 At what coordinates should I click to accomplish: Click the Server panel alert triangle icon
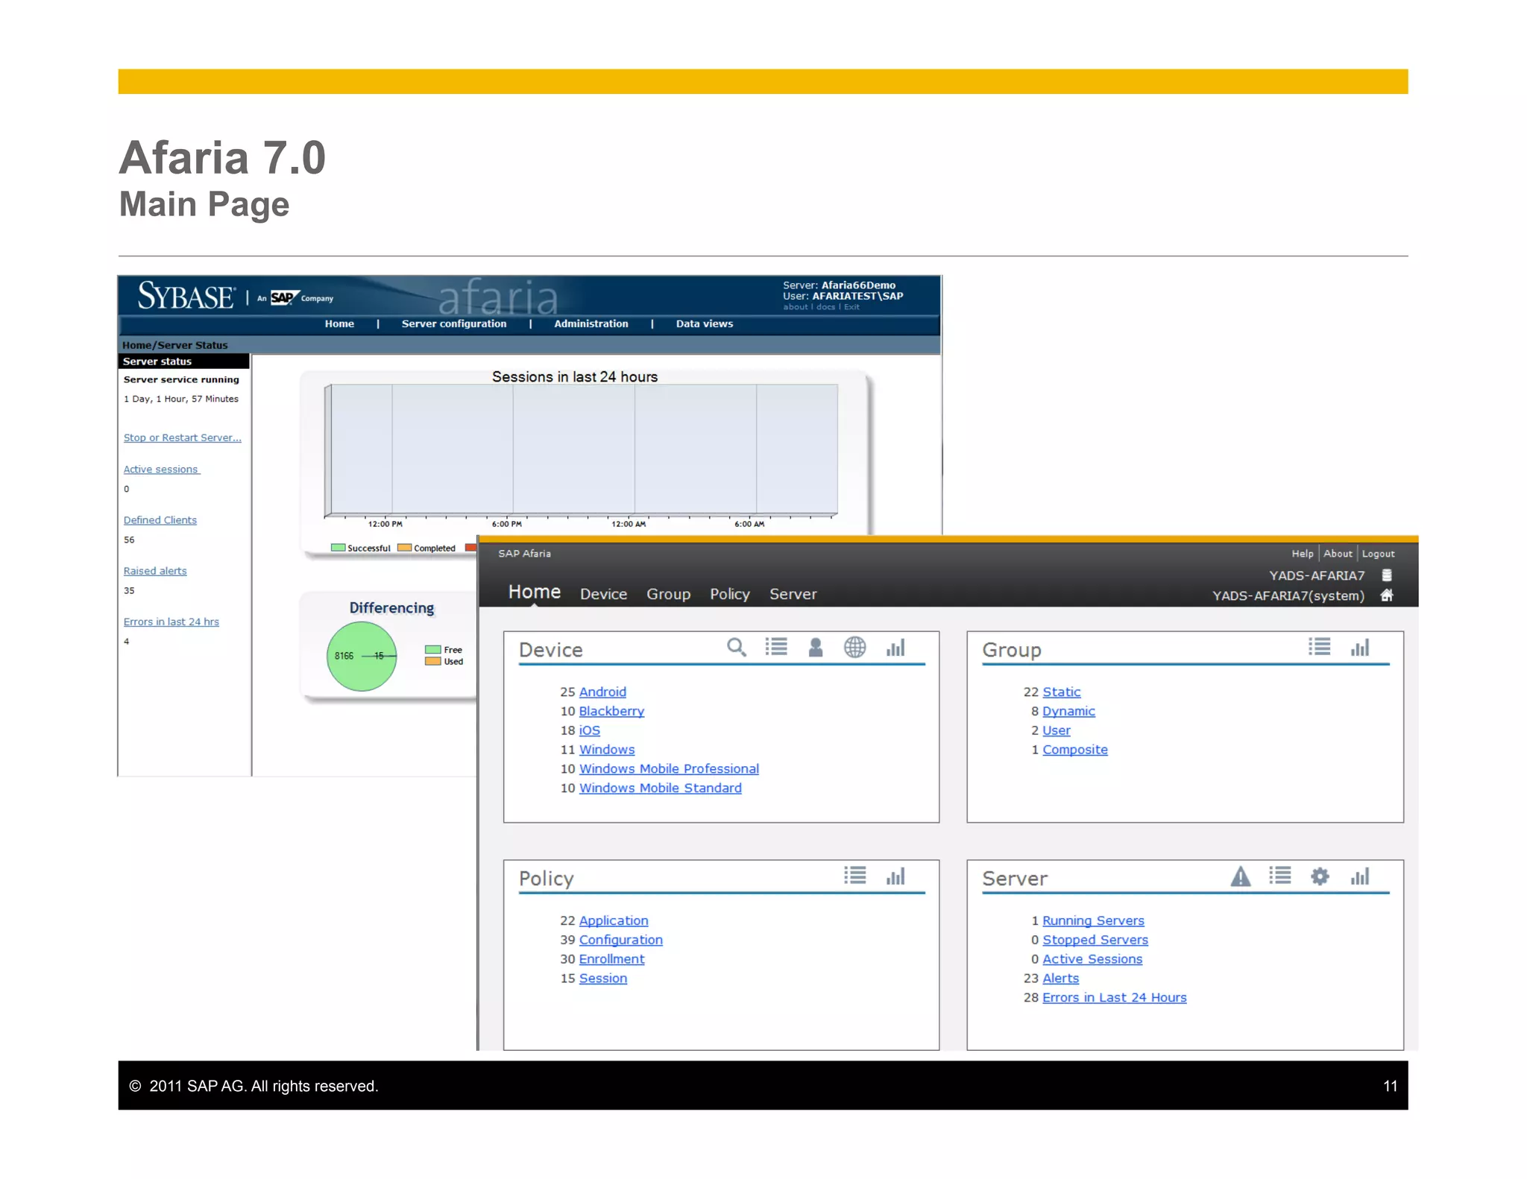(x=1240, y=876)
